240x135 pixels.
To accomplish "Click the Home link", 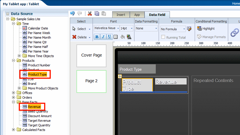I will 236,3.
